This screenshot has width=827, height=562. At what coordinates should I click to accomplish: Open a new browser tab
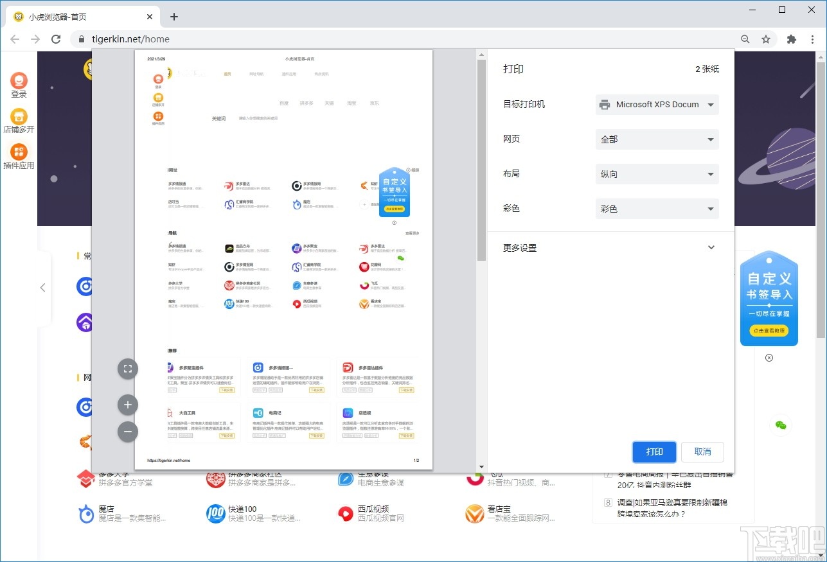tap(173, 16)
